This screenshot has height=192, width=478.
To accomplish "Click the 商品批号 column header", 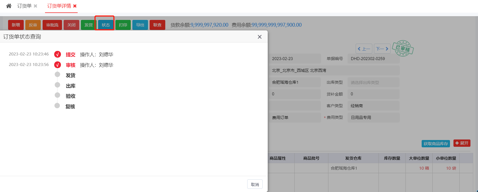I will (x=311, y=158).
